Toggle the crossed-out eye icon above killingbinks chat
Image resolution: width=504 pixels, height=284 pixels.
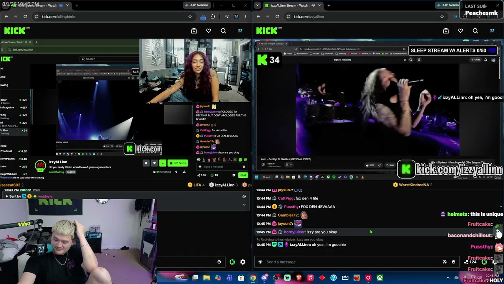[244, 196]
